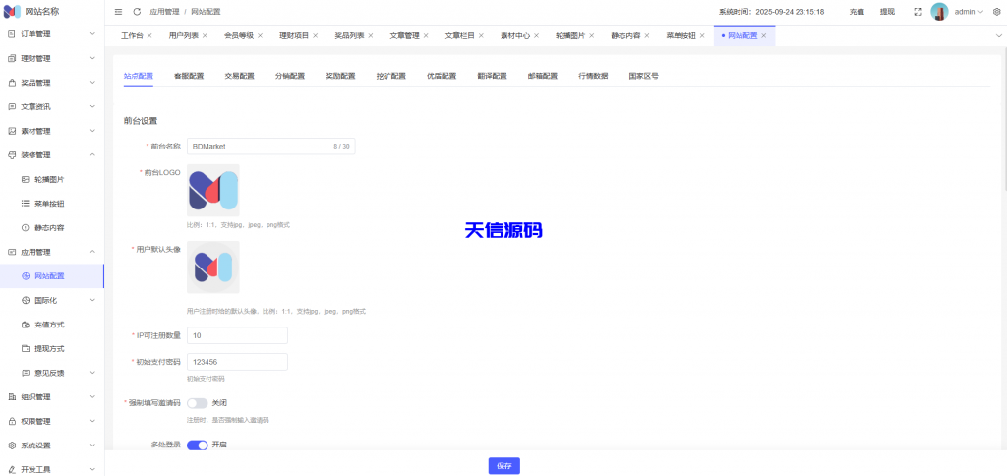Click the 充值 link in the header

point(857,12)
